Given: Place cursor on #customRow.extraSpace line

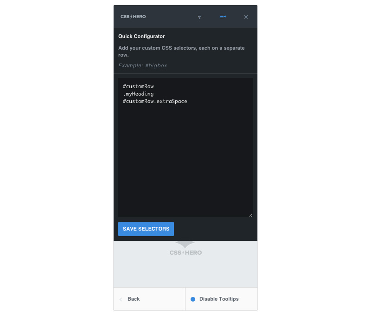Looking at the screenshot, I should tap(155, 101).
